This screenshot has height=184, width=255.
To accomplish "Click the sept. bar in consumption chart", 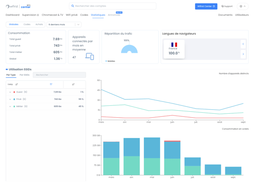I will tap(233, 171).
